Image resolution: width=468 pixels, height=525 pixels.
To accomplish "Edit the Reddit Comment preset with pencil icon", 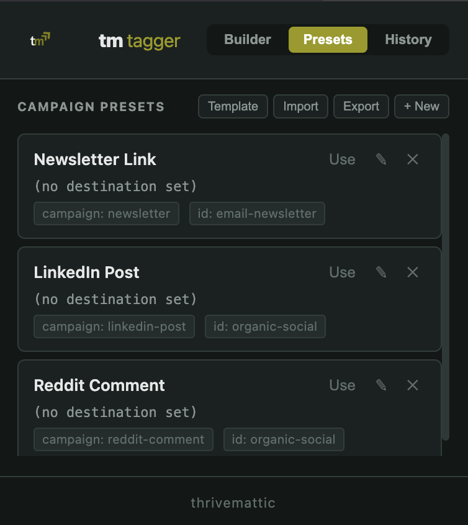I will 380,385.
